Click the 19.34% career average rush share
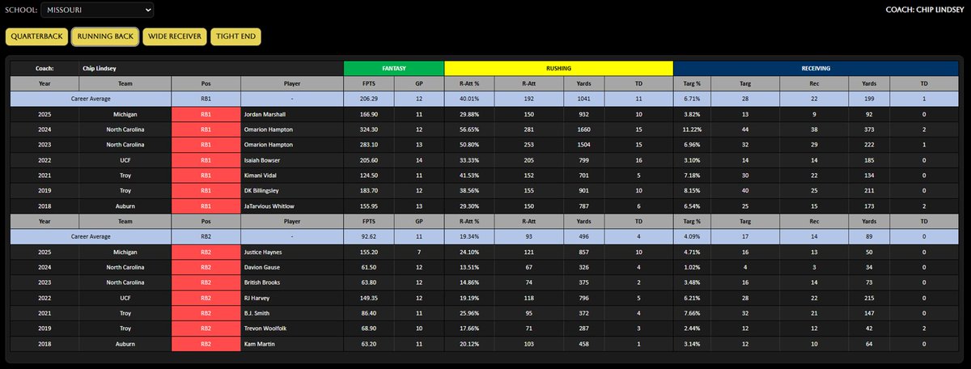 [x=469, y=237]
